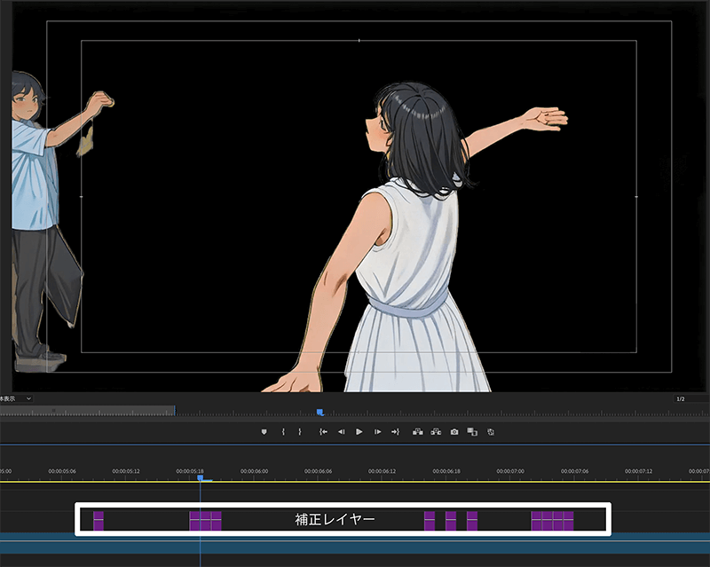Select the last purple adjustment layer clip
Image resolution: width=710 pixels, height=567 pixels.
568,521
